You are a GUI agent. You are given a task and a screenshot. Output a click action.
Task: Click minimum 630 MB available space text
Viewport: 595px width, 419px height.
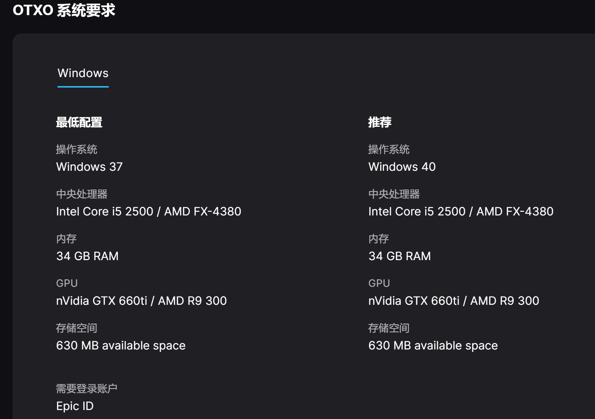coord(121,346)
